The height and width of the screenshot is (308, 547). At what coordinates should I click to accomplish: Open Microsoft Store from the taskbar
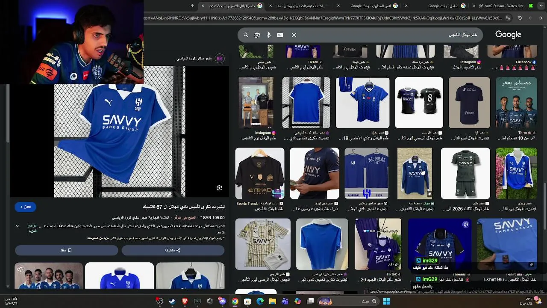[x=247, y=301]
